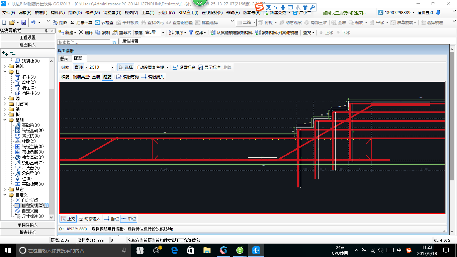This screenshot has width=457, height=257.
Task: Open the 如何设置后浇带的超前 help link
Action: [344, 13]
